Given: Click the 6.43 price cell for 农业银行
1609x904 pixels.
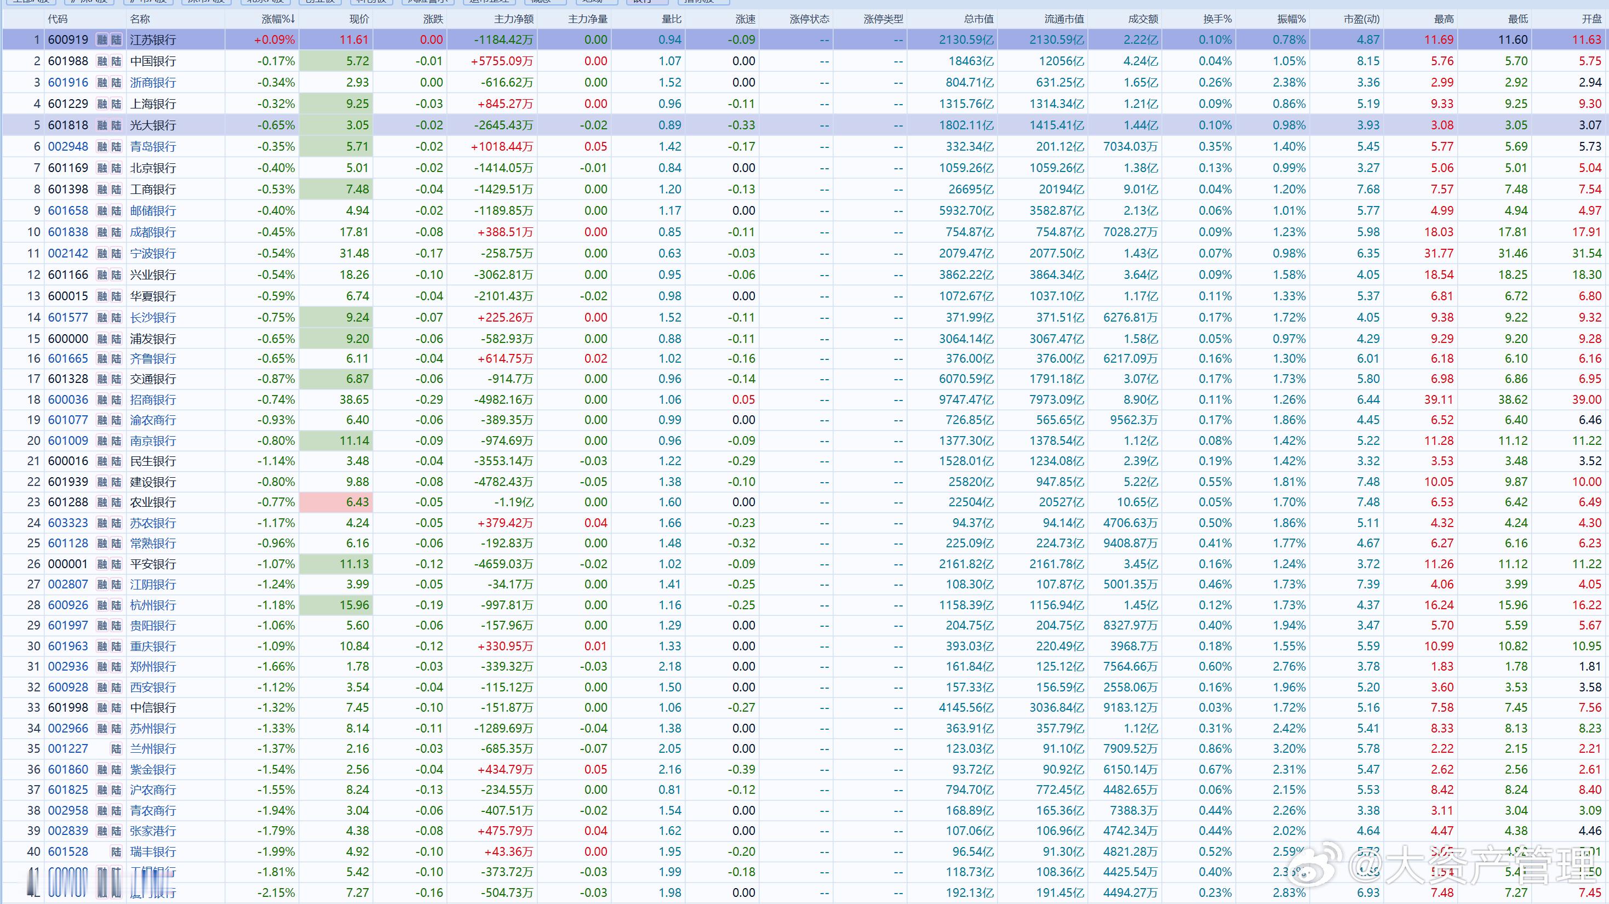Looking at the screenshot, I should pyautogui.click(x=336, y=502).
